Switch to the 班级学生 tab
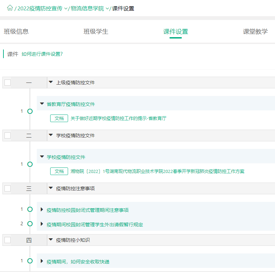 click(x=96, y=32)
